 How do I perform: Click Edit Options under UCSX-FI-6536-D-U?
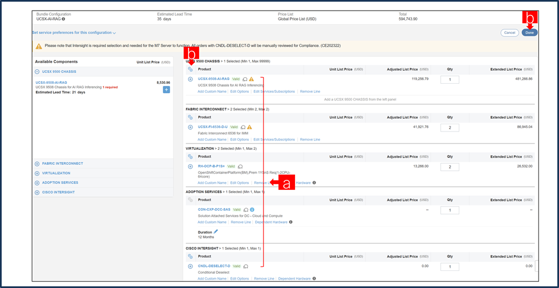240,139
